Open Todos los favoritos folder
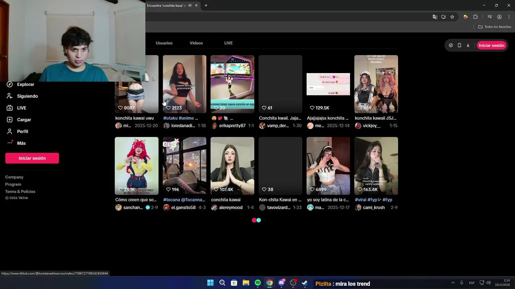This screenshot has height=289, width=515. pyautogui.click(x=494, y=26)
